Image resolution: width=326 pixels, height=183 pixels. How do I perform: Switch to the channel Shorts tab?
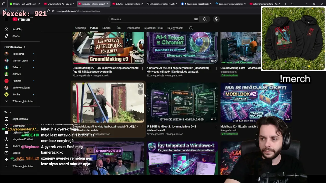click(106, 28)
